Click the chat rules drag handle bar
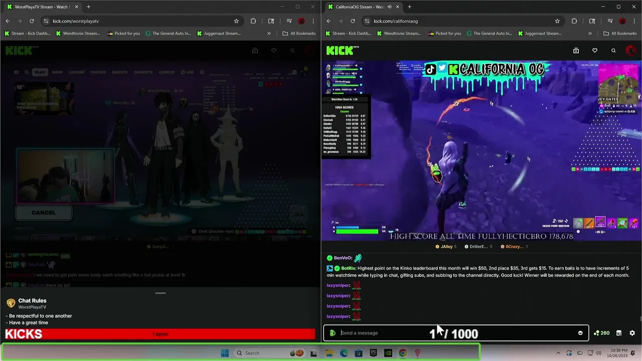642x361 pixels. [x=160, y=293]
